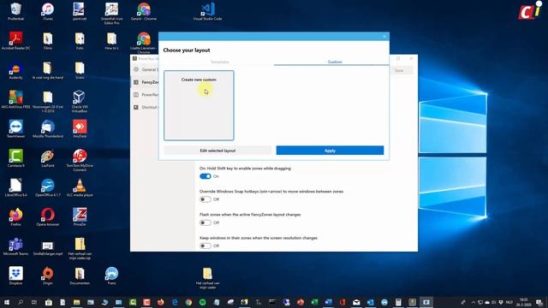The image size is (548, 308).
Task: Open Shortcut Guide section in PowerToys sidebar
Action: point(146,107)
